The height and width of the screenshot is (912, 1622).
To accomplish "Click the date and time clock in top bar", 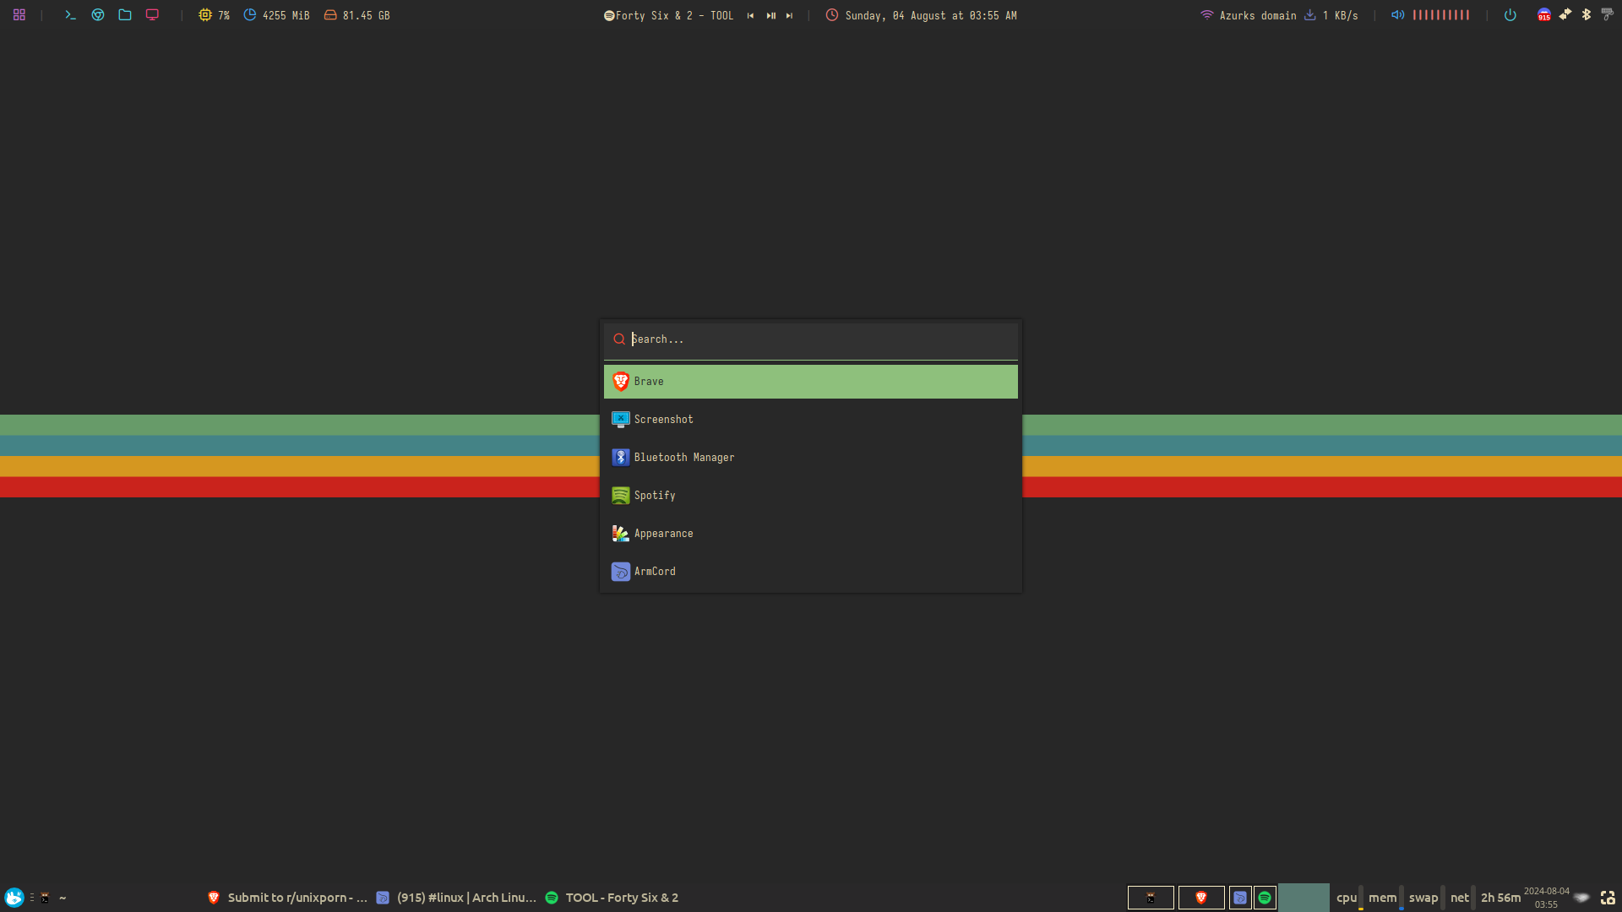I will (921, 15).
